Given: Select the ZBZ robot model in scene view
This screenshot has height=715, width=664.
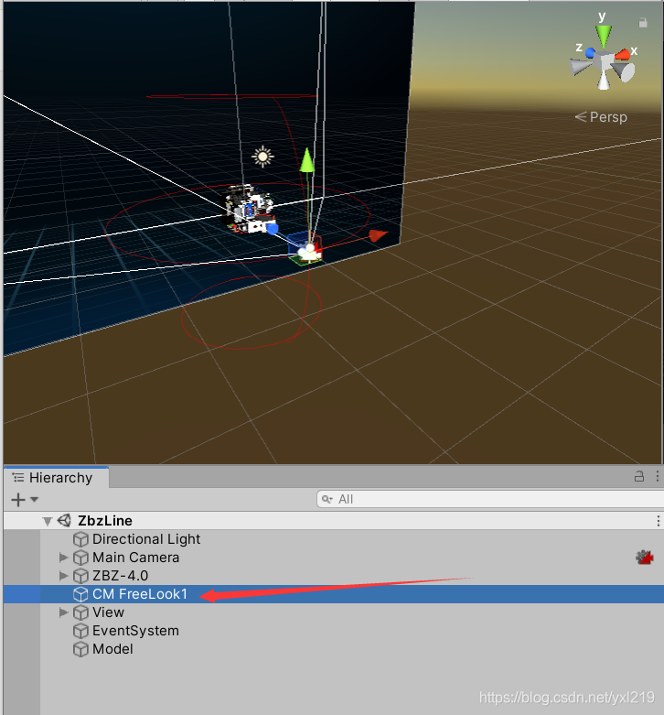Looking at the screenshot, I should tap(247, 209).
